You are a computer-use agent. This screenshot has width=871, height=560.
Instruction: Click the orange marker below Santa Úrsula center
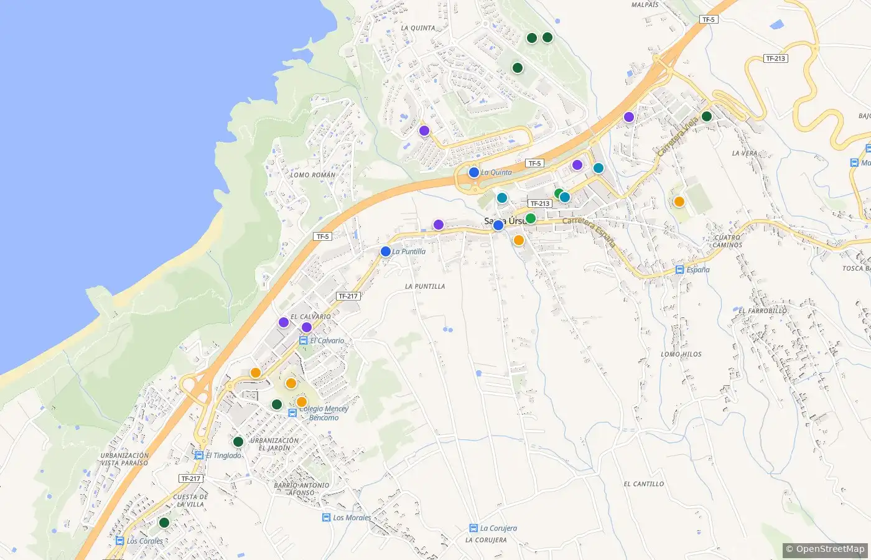[x=519, y=240]
